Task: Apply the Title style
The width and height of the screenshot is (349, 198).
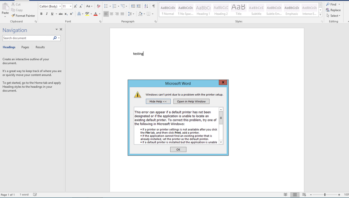Action: pyautogui.click(x=239, y=10)
